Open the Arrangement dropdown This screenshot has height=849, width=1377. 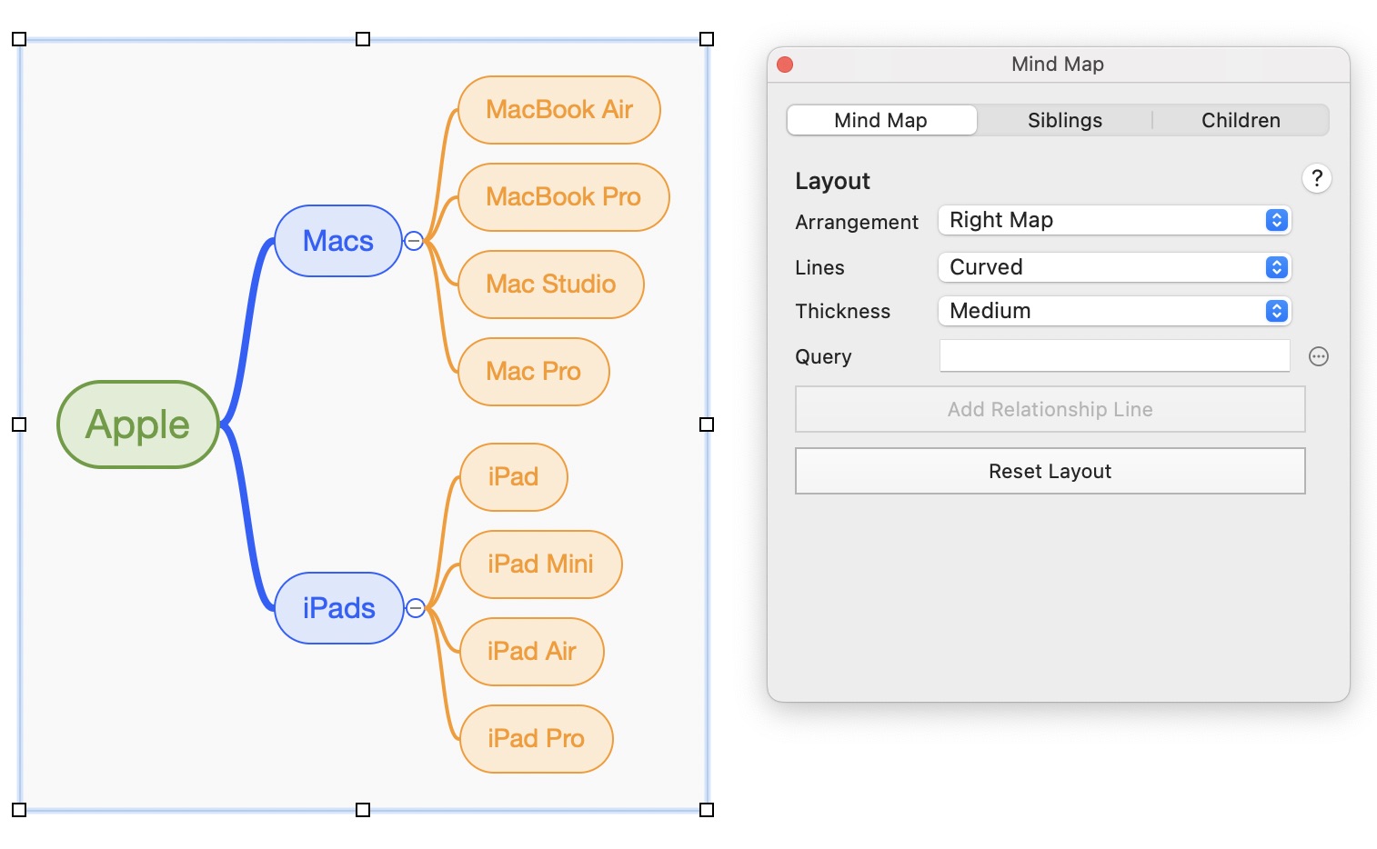pyautogui.click(x=1114, y=220)
